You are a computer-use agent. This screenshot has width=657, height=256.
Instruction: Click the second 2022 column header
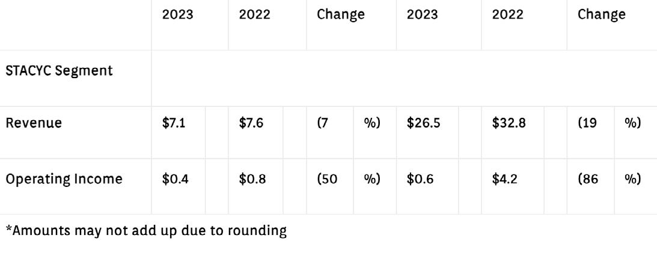click(x=508, y=14)
